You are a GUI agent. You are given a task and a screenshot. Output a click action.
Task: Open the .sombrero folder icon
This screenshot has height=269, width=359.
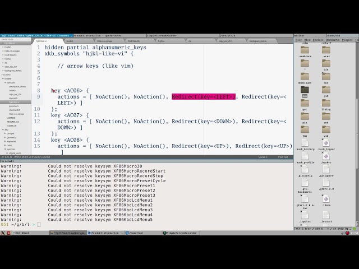tap(305, 50)
